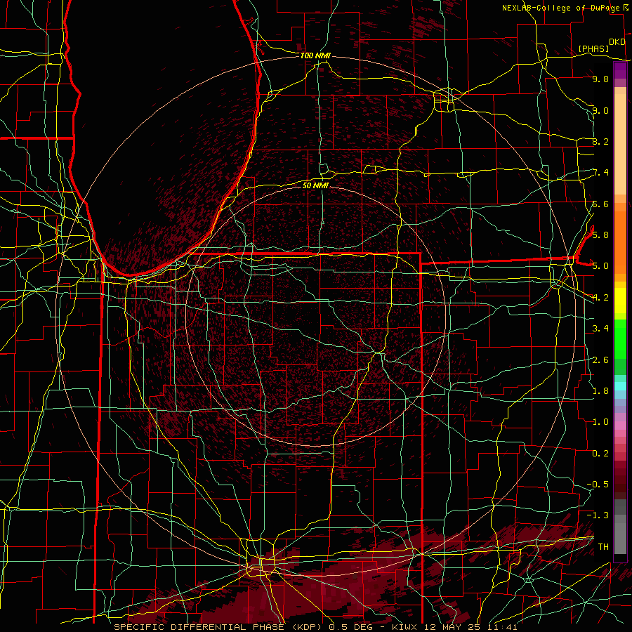Click the 0.5 DEG elevation text
Viewport: 632px width, 632px height.
pyautogui.click(x=351, y=627)
